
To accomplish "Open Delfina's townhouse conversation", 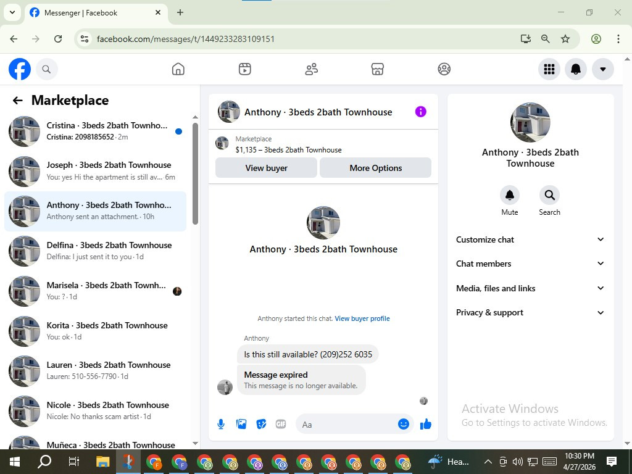I will click(x=95, y=251).
